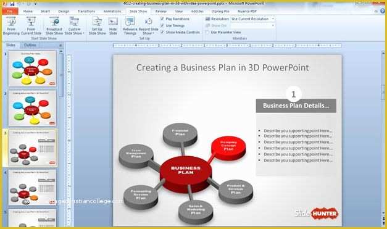Open Record Slide Show dropdown
387x229 pixels.
[x=148, y=26]
